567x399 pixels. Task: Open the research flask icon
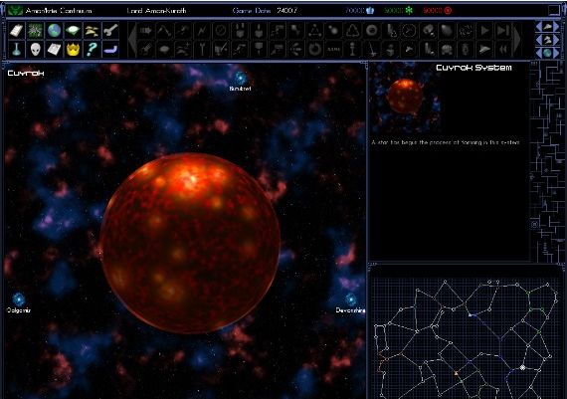(x=17, y=49)
